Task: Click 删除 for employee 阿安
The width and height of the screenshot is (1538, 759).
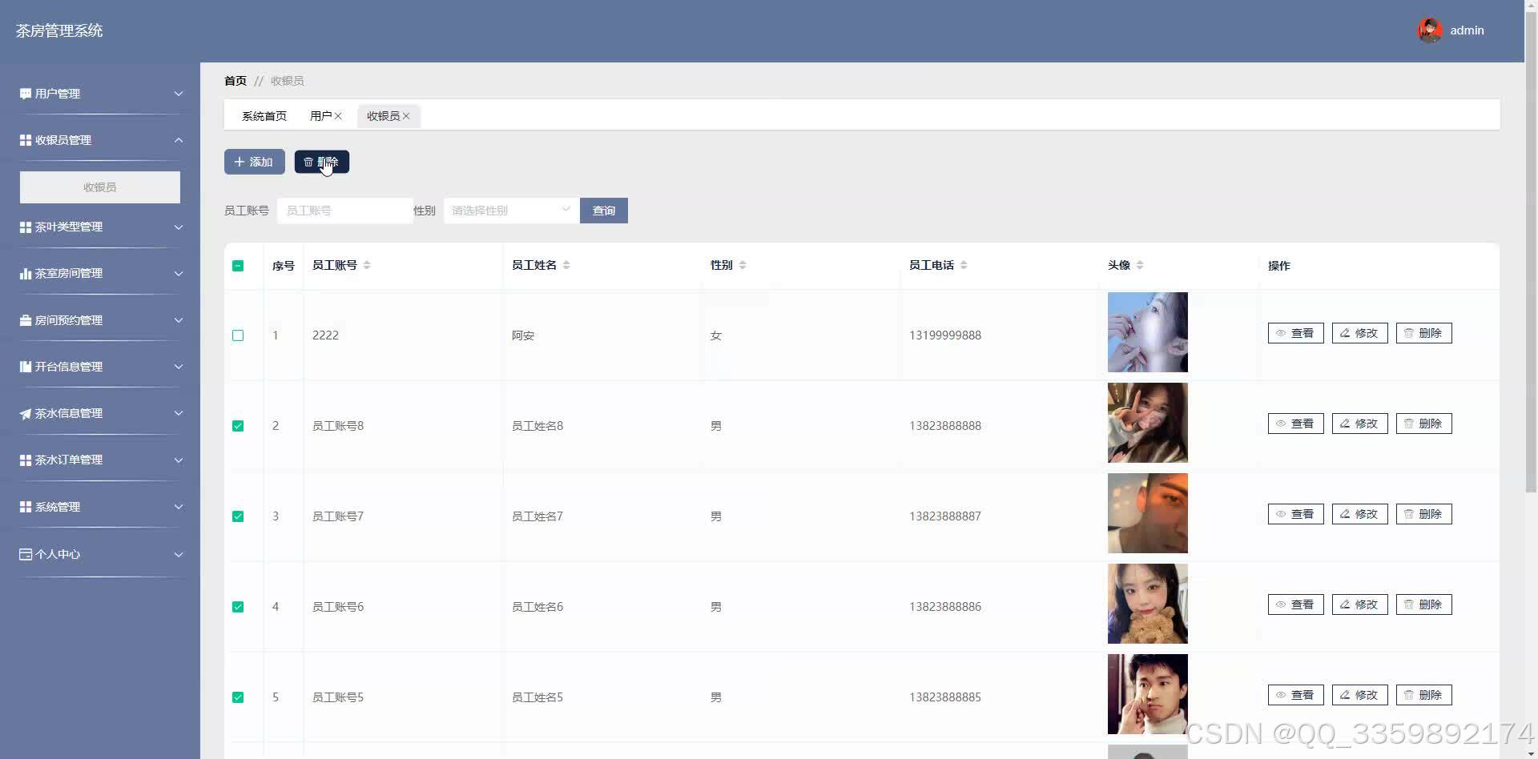Action: tap(1423, 333)
